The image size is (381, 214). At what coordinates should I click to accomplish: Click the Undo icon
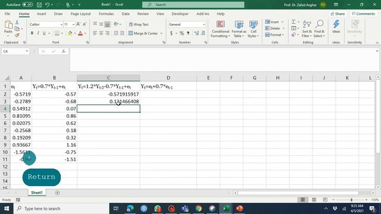[x=48, y=5]
